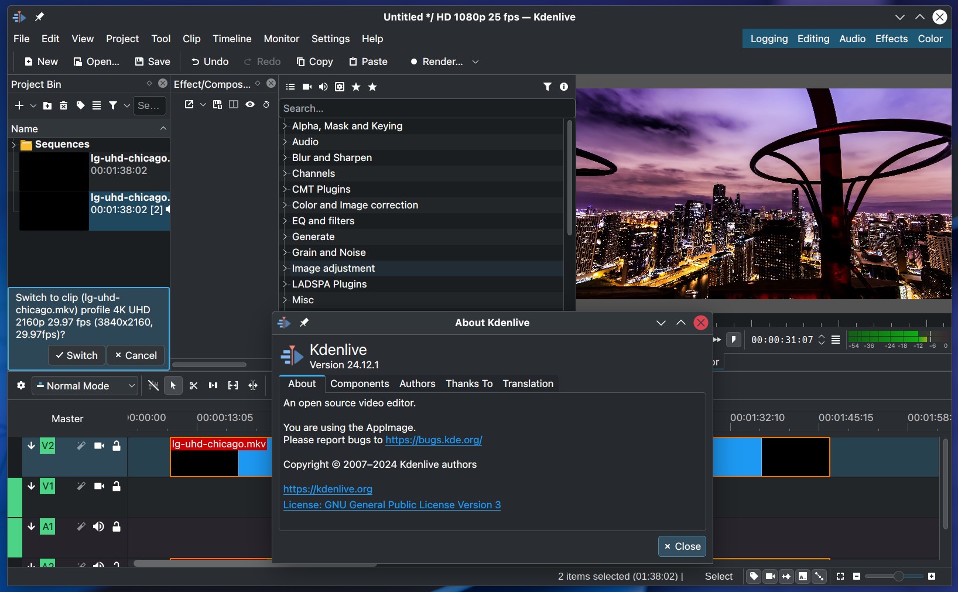Select the Ripple tool in timeline toolbar
958x592 pixels.
[x=253, y=385]
